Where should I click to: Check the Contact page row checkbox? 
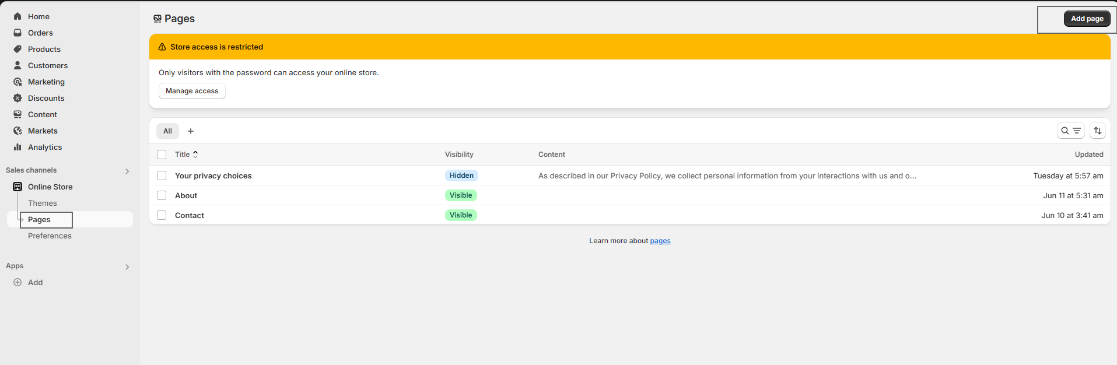click(x=162, y=215)
